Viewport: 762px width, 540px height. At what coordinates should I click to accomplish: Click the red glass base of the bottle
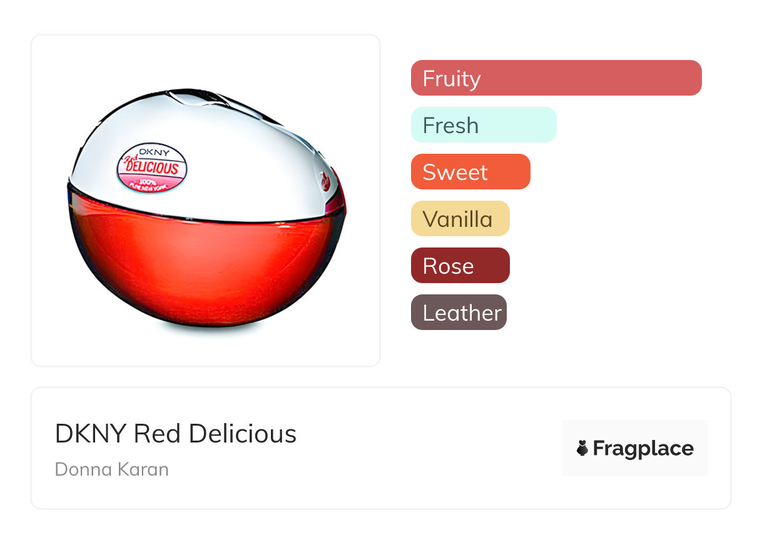pos(206,262)
